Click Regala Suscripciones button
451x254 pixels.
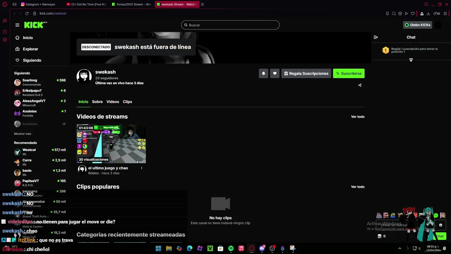306,73
